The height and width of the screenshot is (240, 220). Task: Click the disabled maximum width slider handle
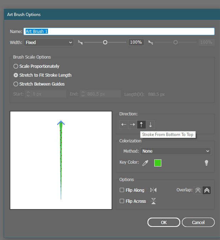pos(176,42)
